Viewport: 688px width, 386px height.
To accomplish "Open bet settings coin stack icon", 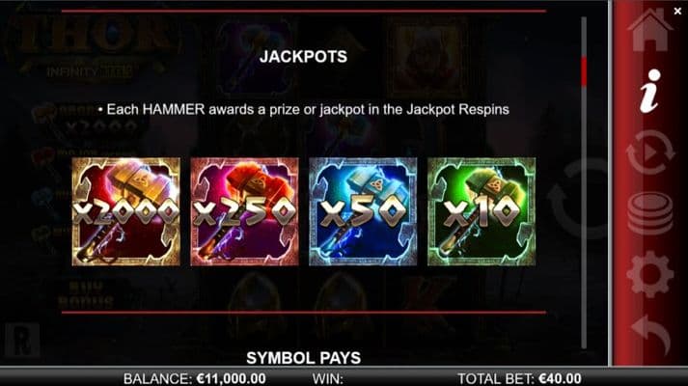I will (649, 213).
